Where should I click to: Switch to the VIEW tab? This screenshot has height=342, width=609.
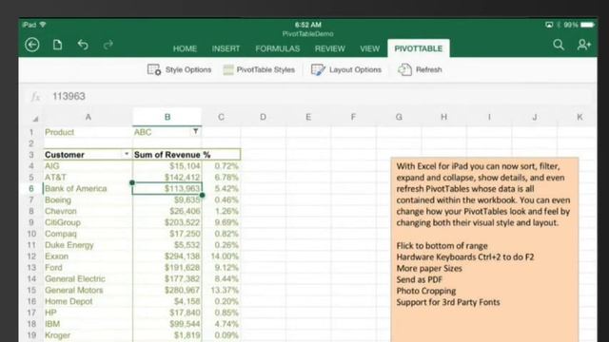[369, 48]
